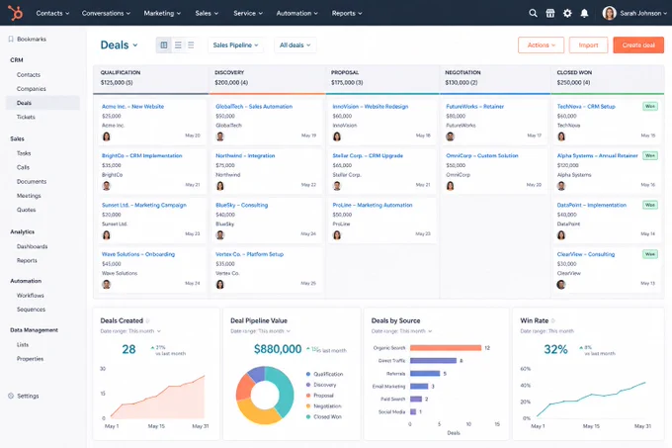Show notifications bell
Viewport: 672px width, 448px height.
pos(584,13)
